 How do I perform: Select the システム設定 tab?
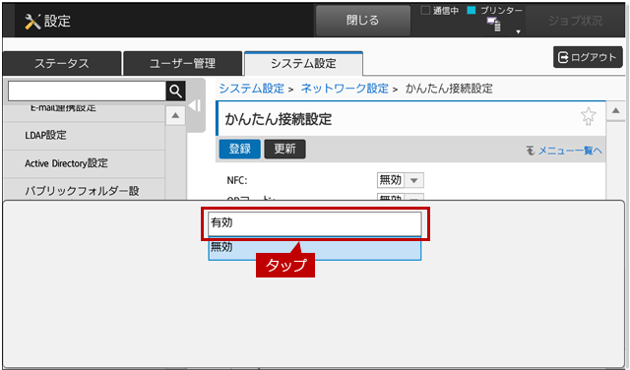click(303, 64)
